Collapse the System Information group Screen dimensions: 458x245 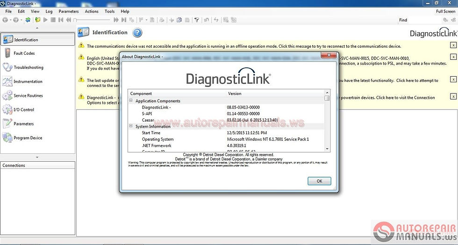[x=131, y=126]
